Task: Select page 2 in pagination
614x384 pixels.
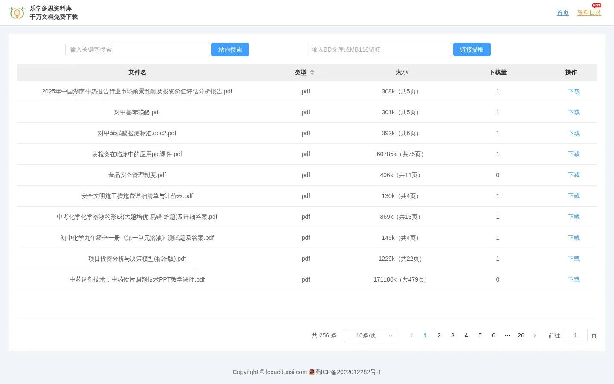Action: (439, 335)
